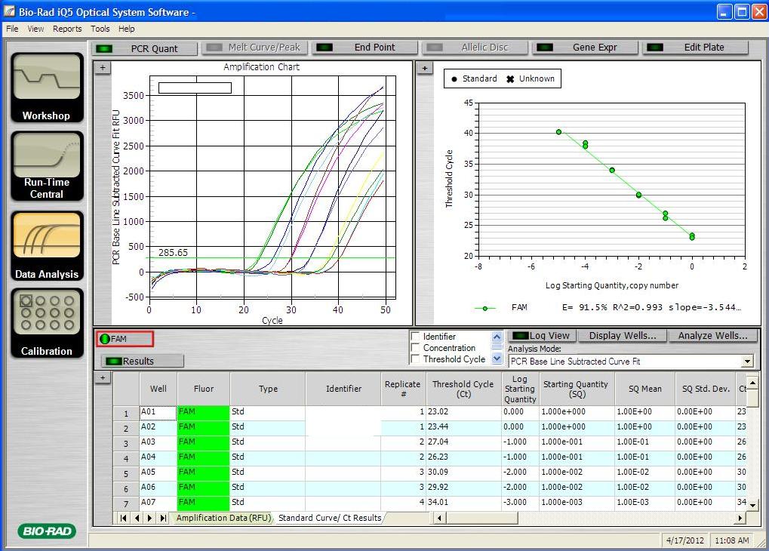Select threshold cycle value 23.02
769x551 pixels.
pos(463,413)
